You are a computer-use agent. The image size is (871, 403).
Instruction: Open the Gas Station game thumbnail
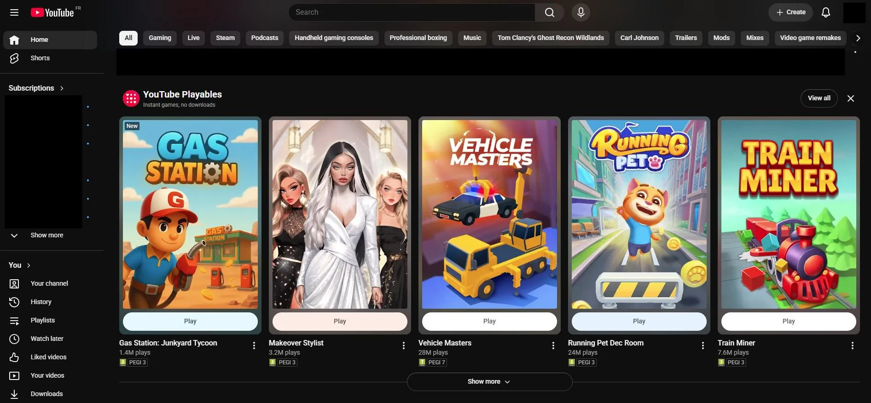tap(190, 214)
